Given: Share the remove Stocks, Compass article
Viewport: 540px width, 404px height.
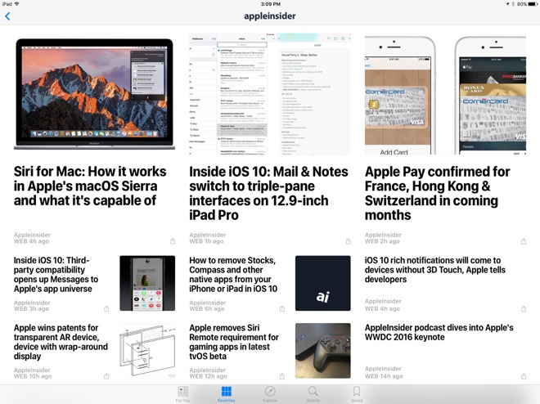Looking at the screenshot, I should click(282, 308).
